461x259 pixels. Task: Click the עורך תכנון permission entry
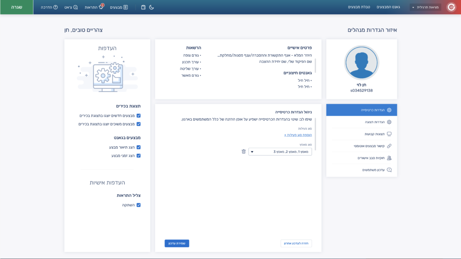pyautogui.click(x=191, y=62)
